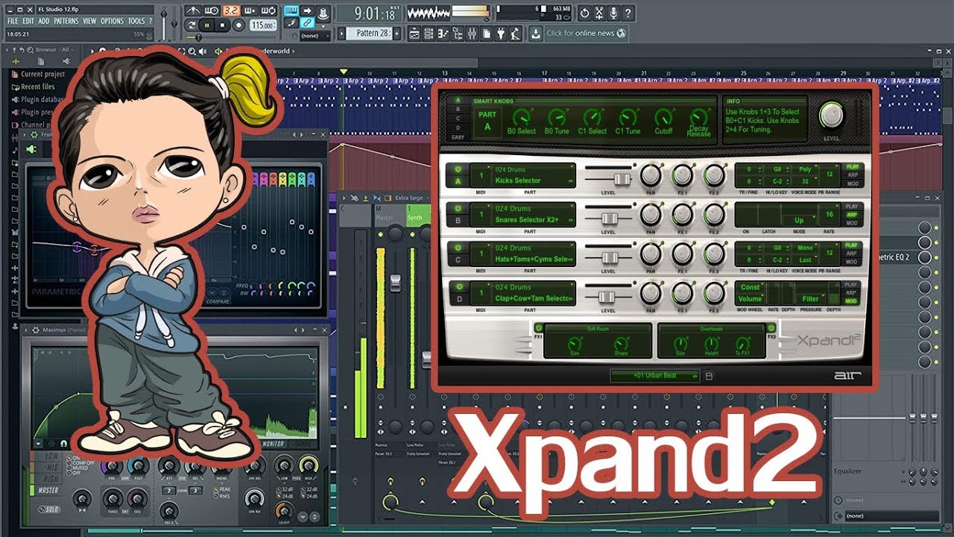Click the part B level slider
Image resolution: width=954 pixels, height=537 pixels.
tap(609, 218)
